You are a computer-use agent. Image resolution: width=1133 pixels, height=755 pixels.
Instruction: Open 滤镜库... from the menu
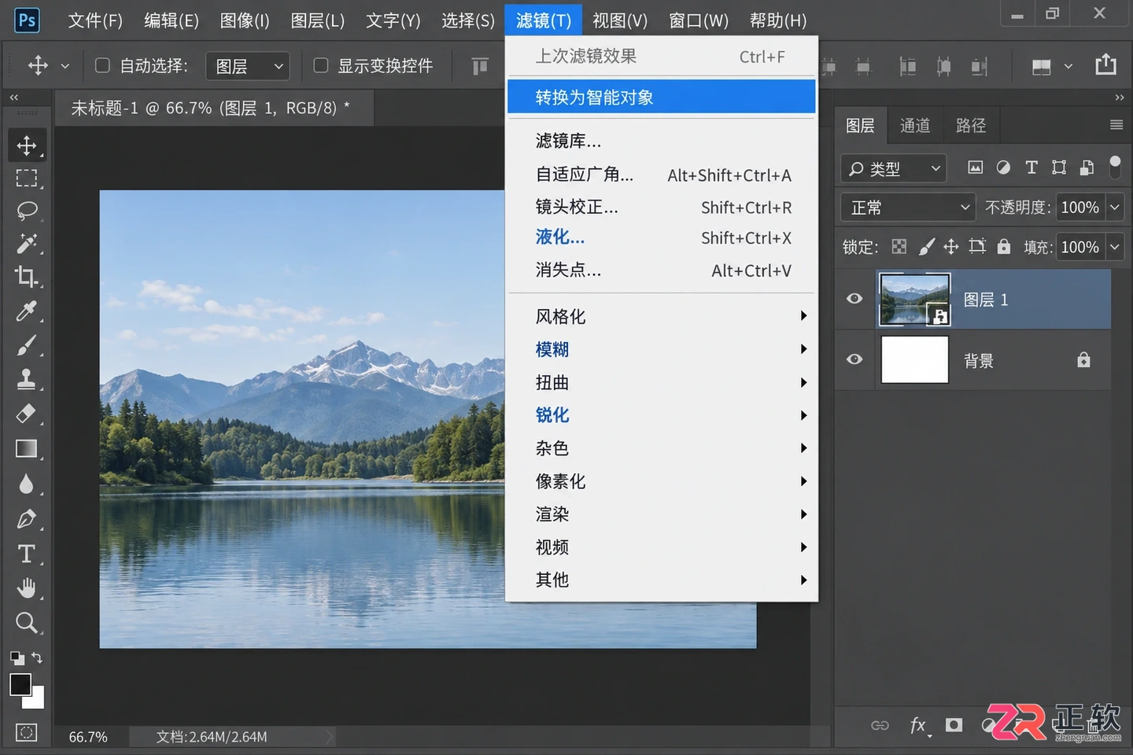click(662, 141)
